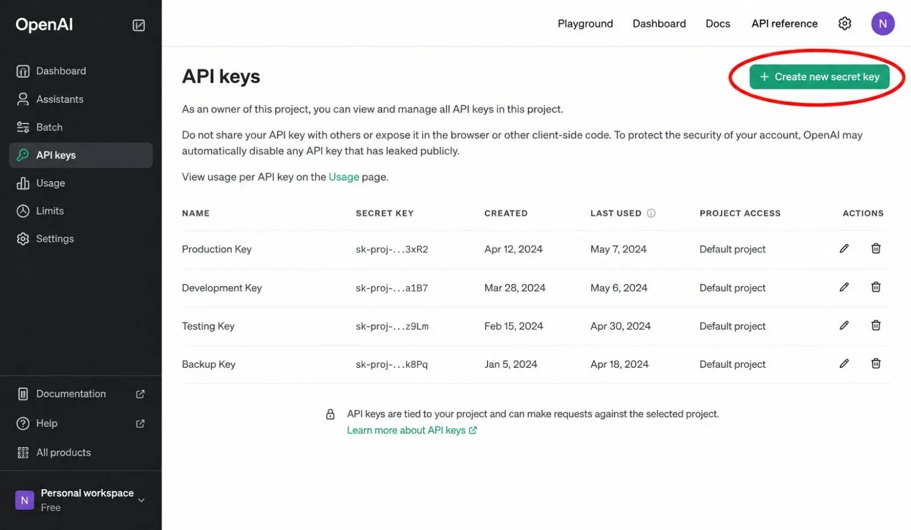Open Learn more about API keys link
Viewport: 911px width, 530px height.
click(412, 430)
